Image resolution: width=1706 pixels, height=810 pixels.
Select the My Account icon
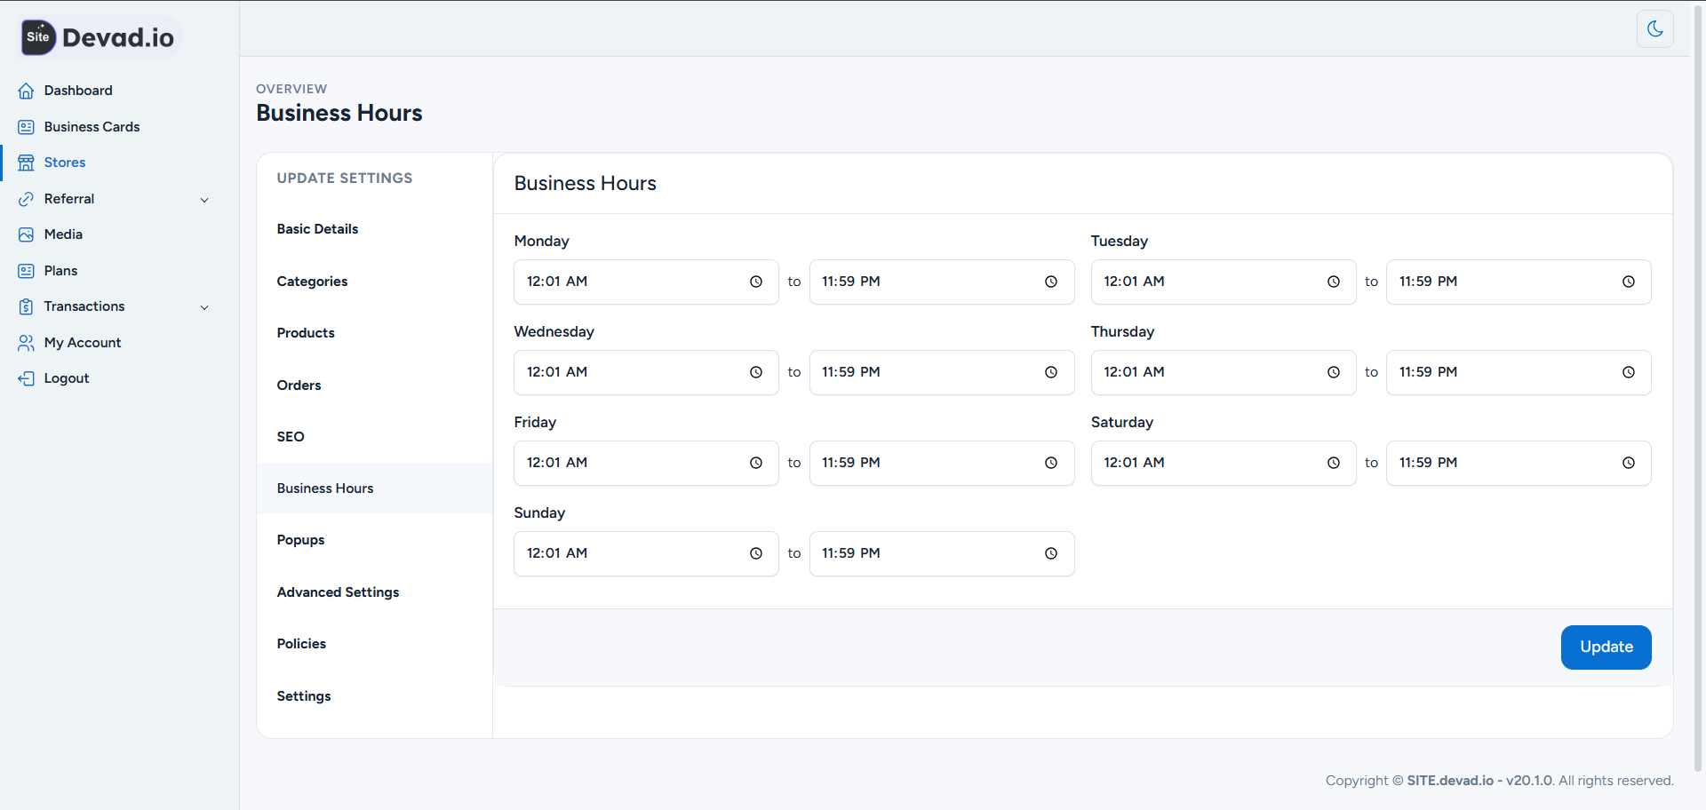click(26, 342)
